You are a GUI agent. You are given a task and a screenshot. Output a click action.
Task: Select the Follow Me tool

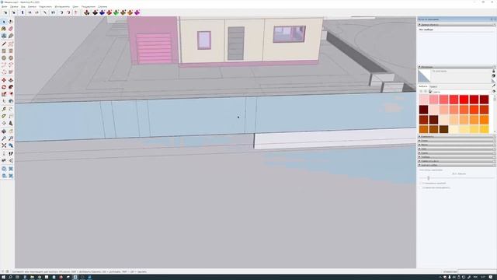pos(11,87)
